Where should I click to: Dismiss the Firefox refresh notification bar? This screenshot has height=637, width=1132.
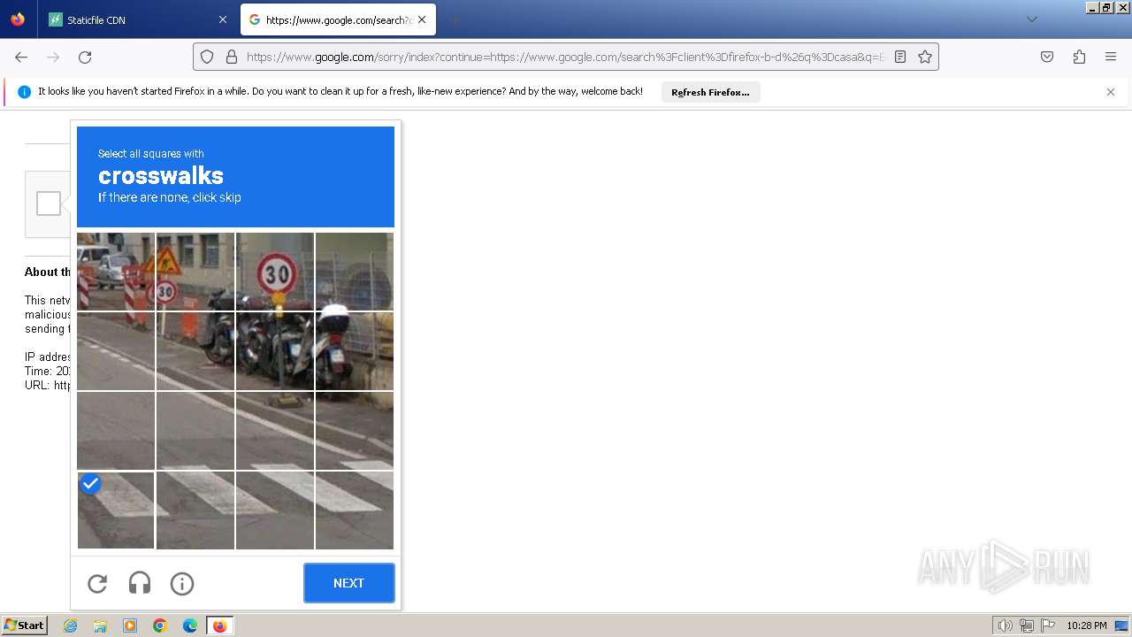(x=1111, y=92)
